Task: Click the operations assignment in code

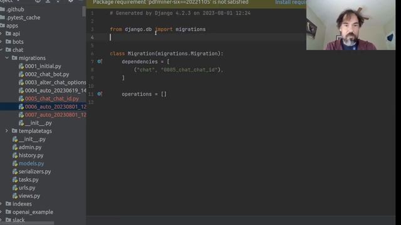Action: click(144, 94)
